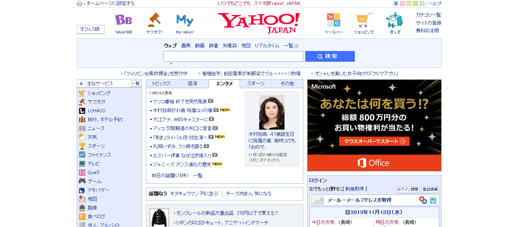Click the camera icon beside マツコ番組 headline
Viewport: 518px width, 227px height.
click(211, 101)
